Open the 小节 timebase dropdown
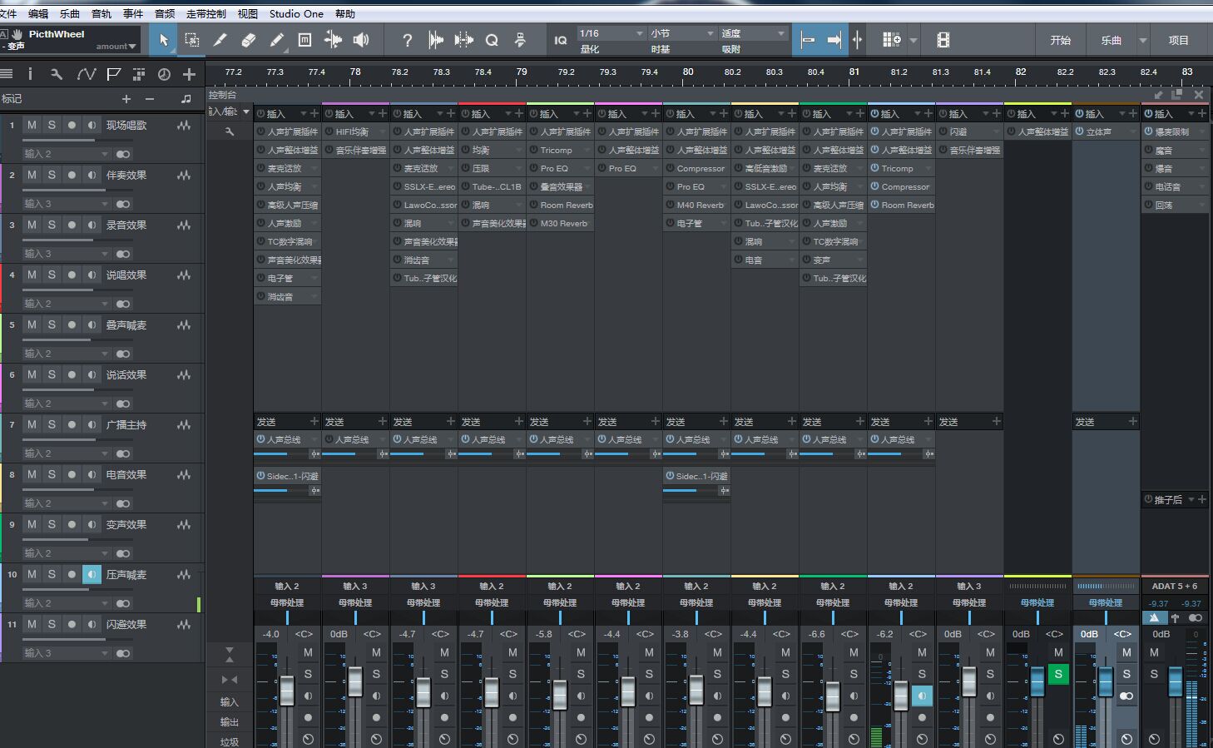Screen dimensions: 1213x748 pos(682,33)
